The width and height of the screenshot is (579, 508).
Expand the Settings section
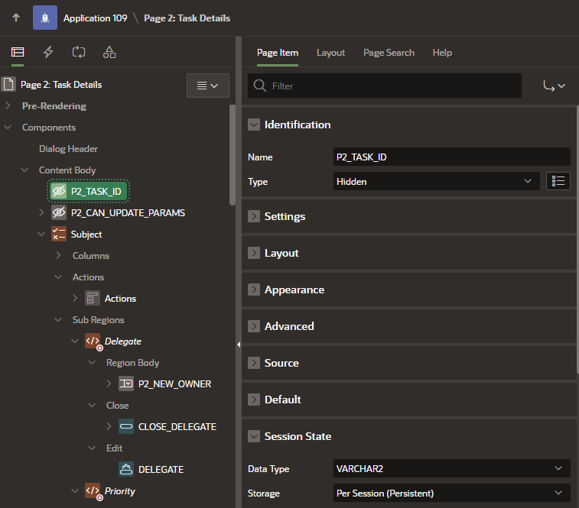click(254, 216)
